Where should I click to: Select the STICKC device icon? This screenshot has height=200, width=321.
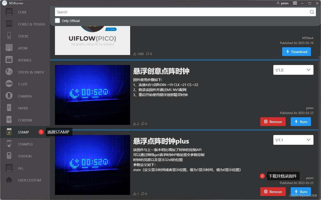pos(9,36)
